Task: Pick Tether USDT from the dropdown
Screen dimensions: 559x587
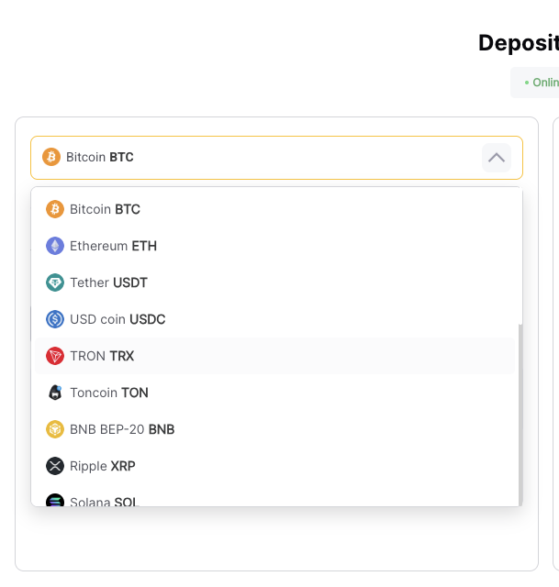Action: 274,282
